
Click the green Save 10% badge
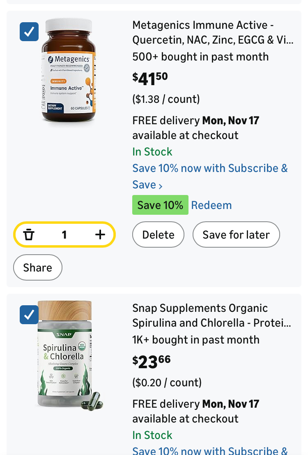point(160,205)
